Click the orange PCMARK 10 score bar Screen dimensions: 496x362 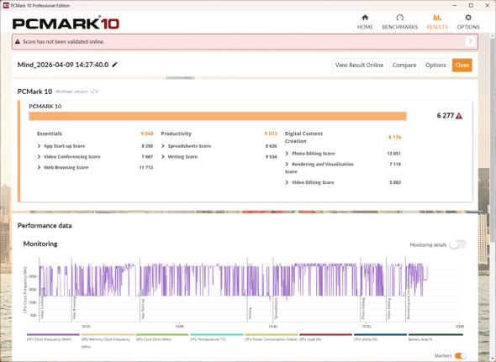pyautogui.click(x=218, y=116)
